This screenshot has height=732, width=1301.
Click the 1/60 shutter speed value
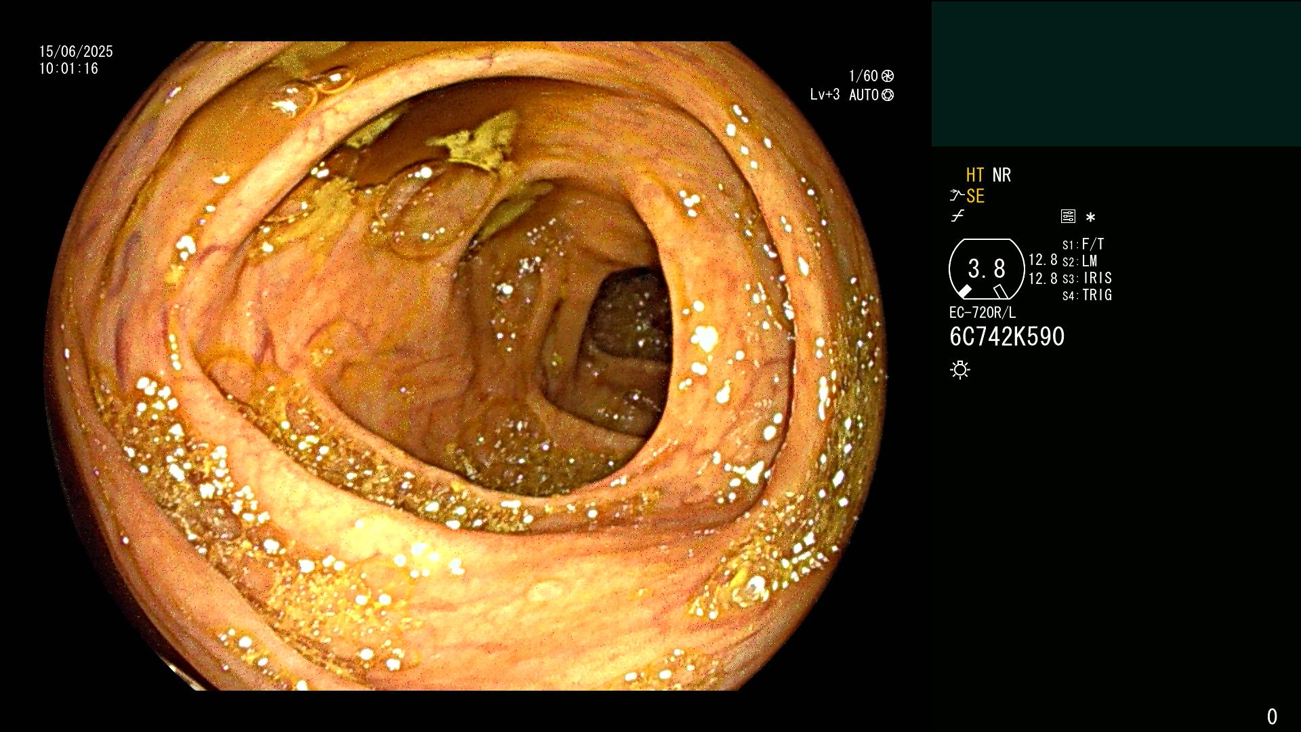point(863,76)
